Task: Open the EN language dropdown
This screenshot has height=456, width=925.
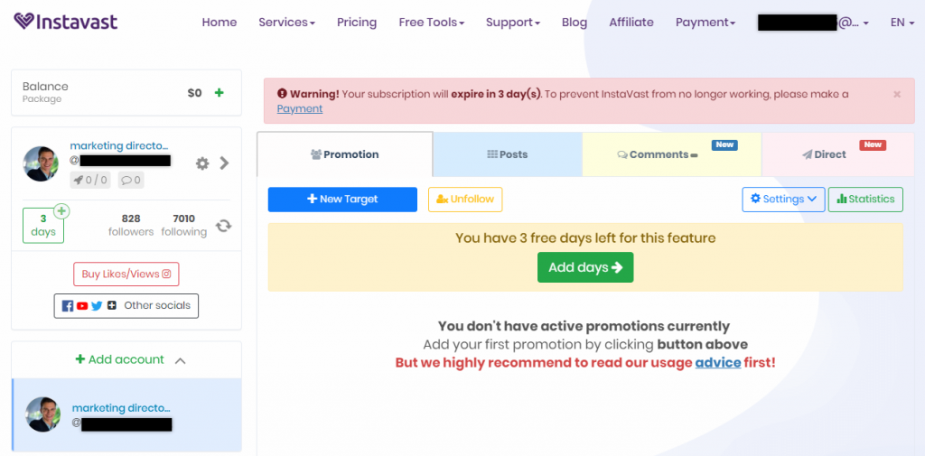Action: click(x=902, y=23)
